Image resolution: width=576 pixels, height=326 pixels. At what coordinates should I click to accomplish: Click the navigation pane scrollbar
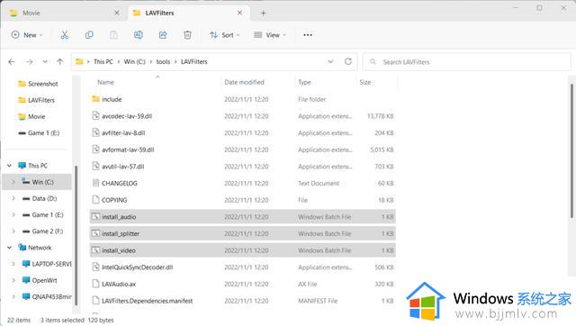click(76, 235)
